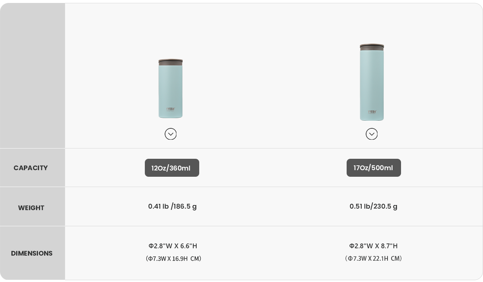Screen dimensions: 483x282
Task: Click the Φ7.3W X 16.9H CM text
Action: tap(173, 259)
